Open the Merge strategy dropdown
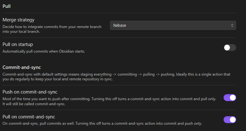 [x=173, y=25]
